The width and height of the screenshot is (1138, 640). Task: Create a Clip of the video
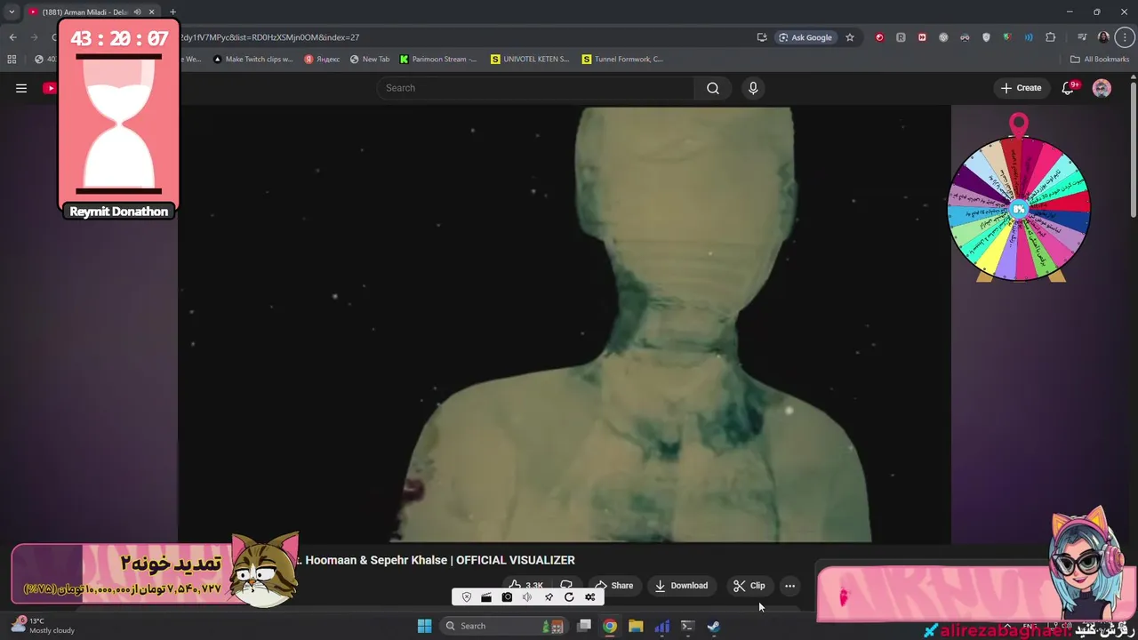(749, 586)
